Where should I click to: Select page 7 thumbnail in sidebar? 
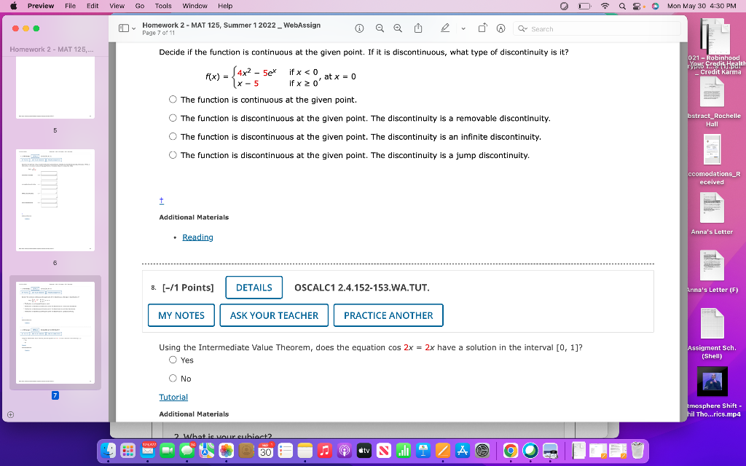pos(55,332)
